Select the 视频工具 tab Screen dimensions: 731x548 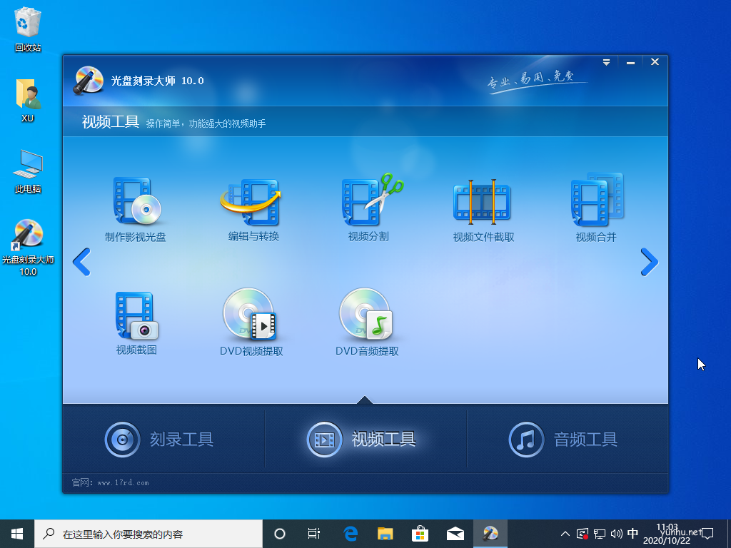pyautogui.click(x=362, y=439)
